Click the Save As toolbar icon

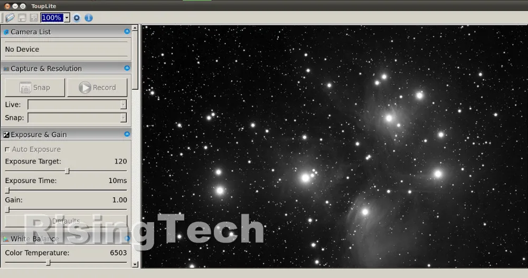click(34, 18)
